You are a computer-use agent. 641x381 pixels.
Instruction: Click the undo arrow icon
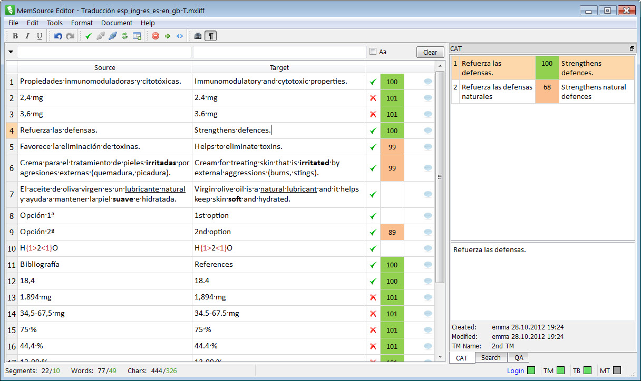coord(58,36)
